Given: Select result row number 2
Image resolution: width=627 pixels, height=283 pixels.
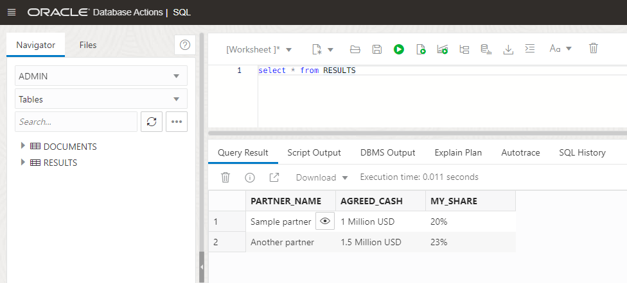Looking at the screenshot, I should [227, 242].
